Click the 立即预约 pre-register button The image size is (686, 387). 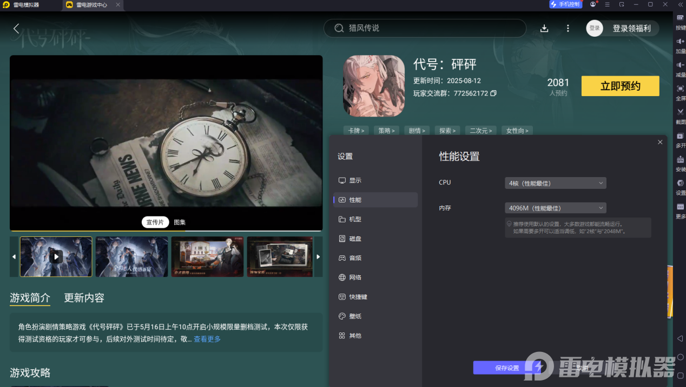pyautogui.click(x=620, y=86)
